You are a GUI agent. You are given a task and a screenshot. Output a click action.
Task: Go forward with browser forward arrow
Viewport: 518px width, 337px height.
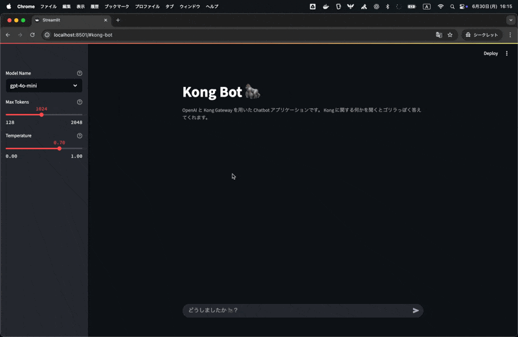pyautogui.click(x=20, y=35)
